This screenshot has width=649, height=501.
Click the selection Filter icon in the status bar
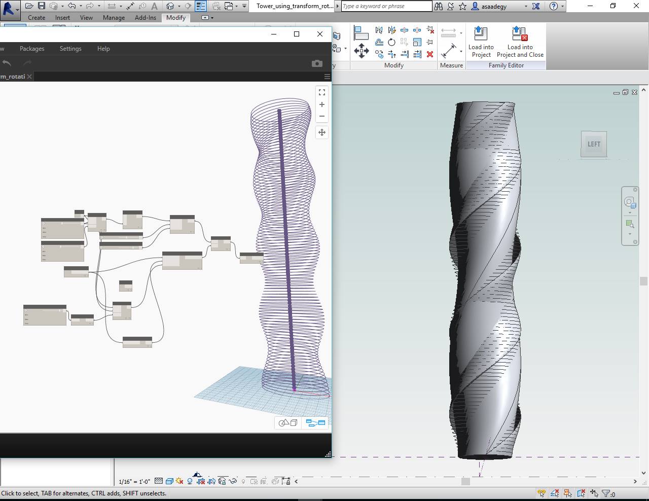(606, 492)
